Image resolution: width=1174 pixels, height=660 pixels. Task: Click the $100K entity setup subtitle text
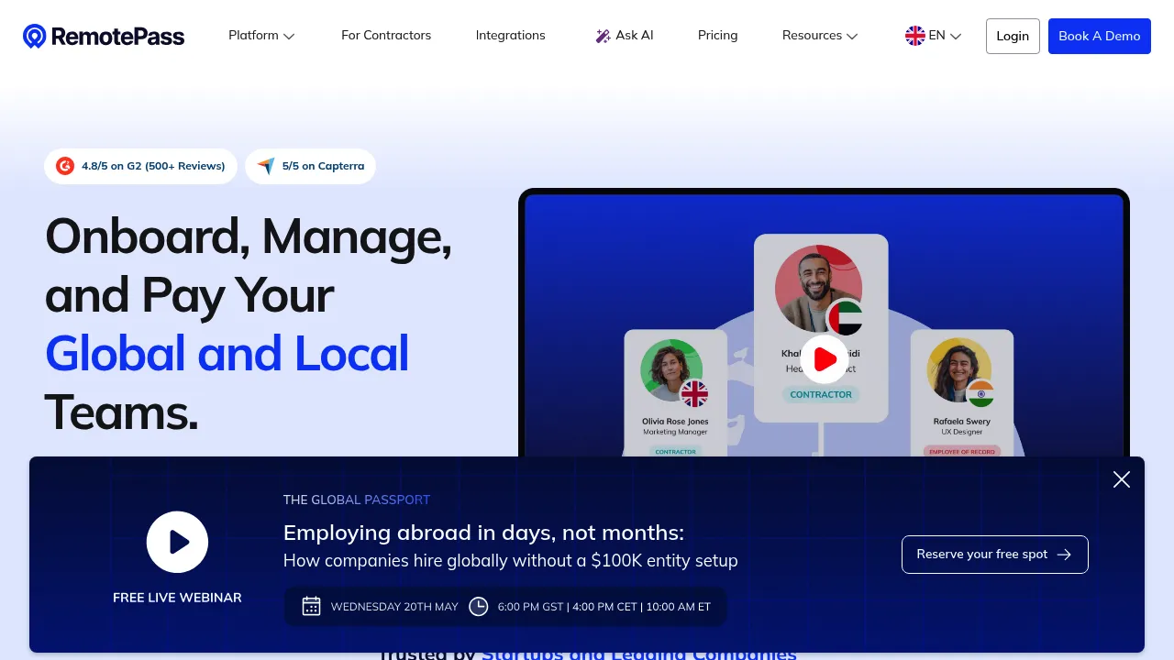coord(510,560)
